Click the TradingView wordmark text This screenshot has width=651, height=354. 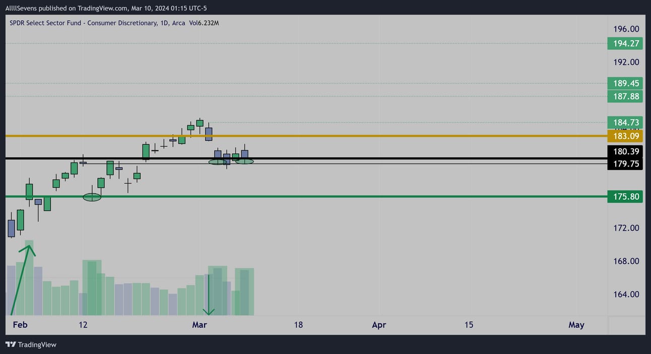(37, 344)
